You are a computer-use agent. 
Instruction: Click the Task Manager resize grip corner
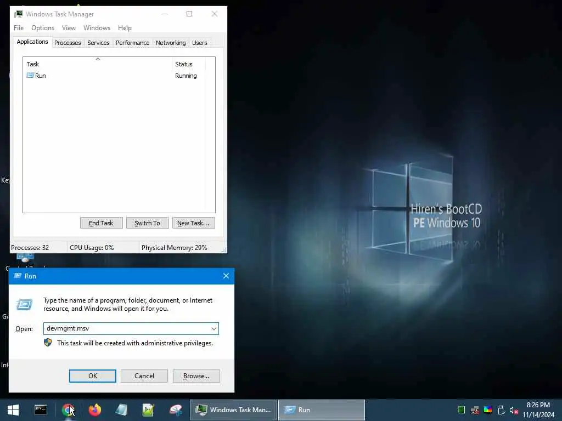(x=224, y=250)
